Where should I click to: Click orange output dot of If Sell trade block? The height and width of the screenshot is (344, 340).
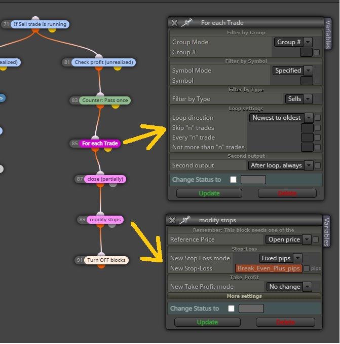(x=35, y=30)
